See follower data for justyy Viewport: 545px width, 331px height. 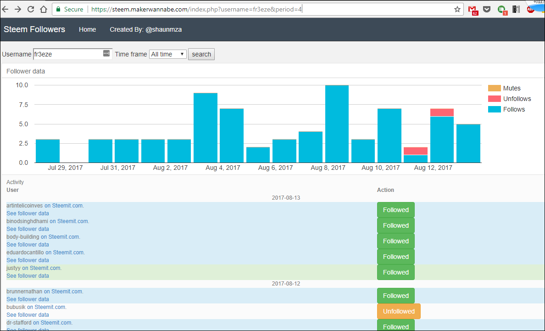point(28,276)
